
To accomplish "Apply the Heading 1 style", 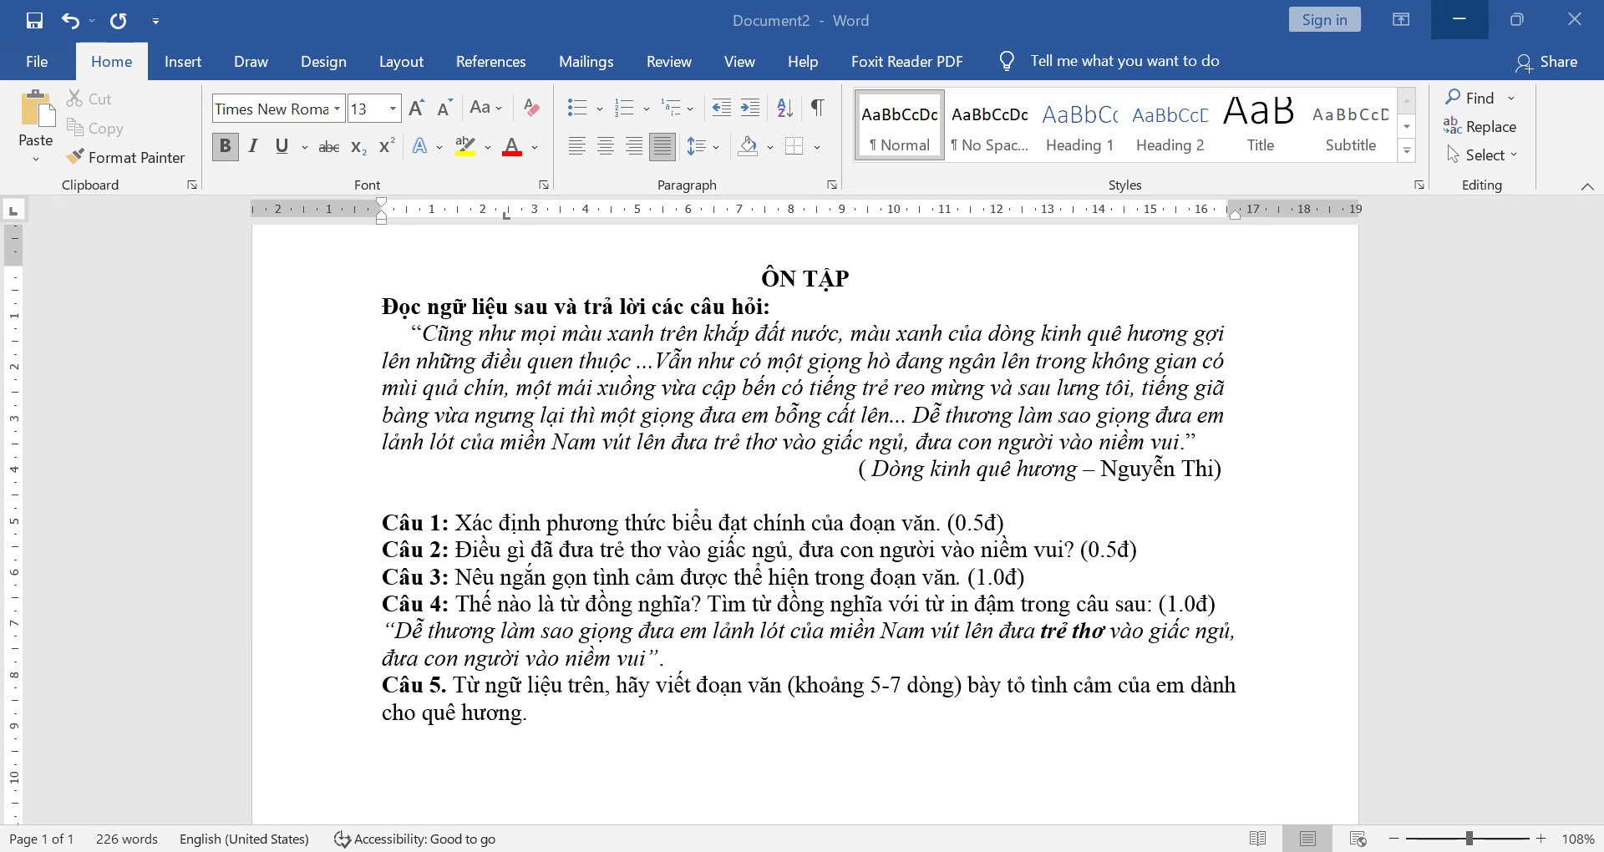I will 1080,125.
